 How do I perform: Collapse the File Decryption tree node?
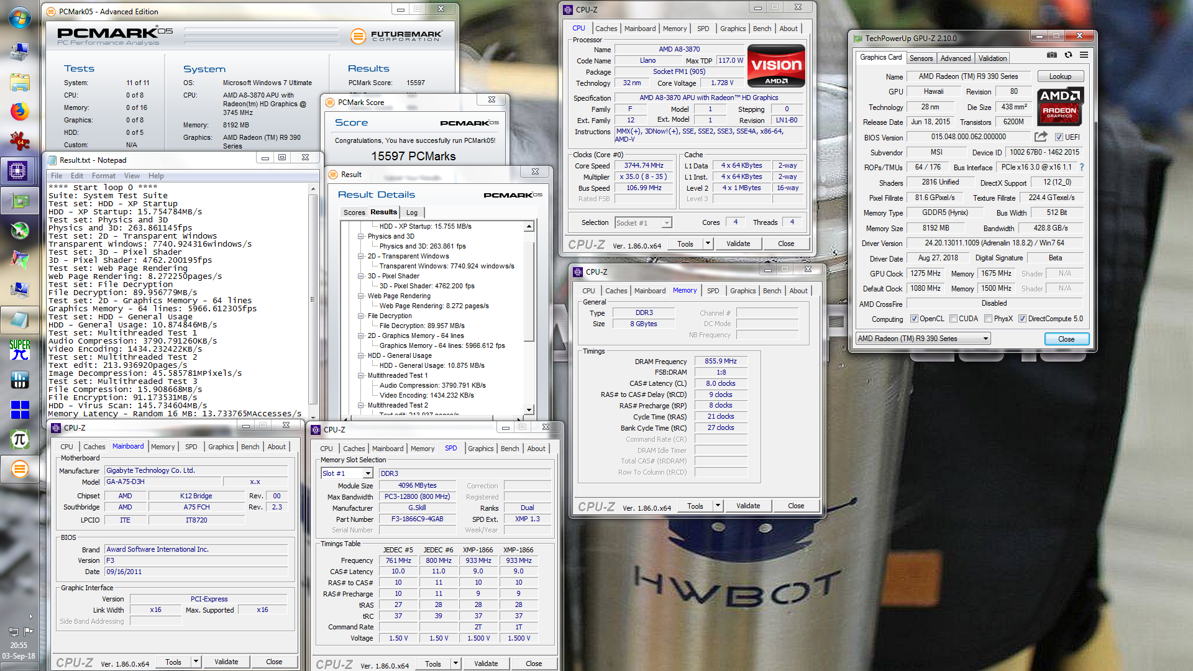(361, 316)
